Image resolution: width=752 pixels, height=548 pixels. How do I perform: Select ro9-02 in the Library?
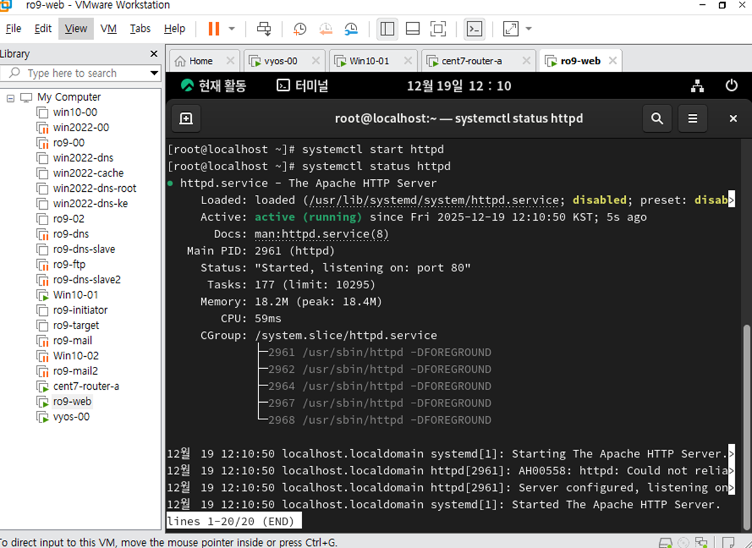coord(69,219)
